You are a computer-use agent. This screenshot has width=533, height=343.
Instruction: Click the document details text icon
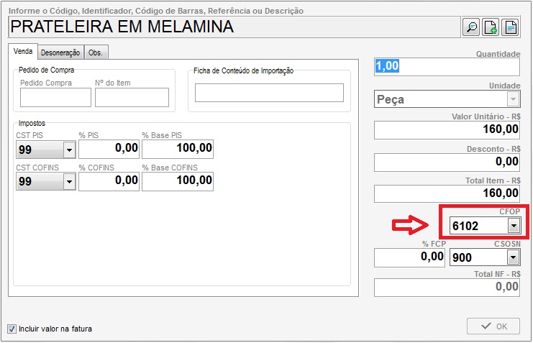pos(510,27)
